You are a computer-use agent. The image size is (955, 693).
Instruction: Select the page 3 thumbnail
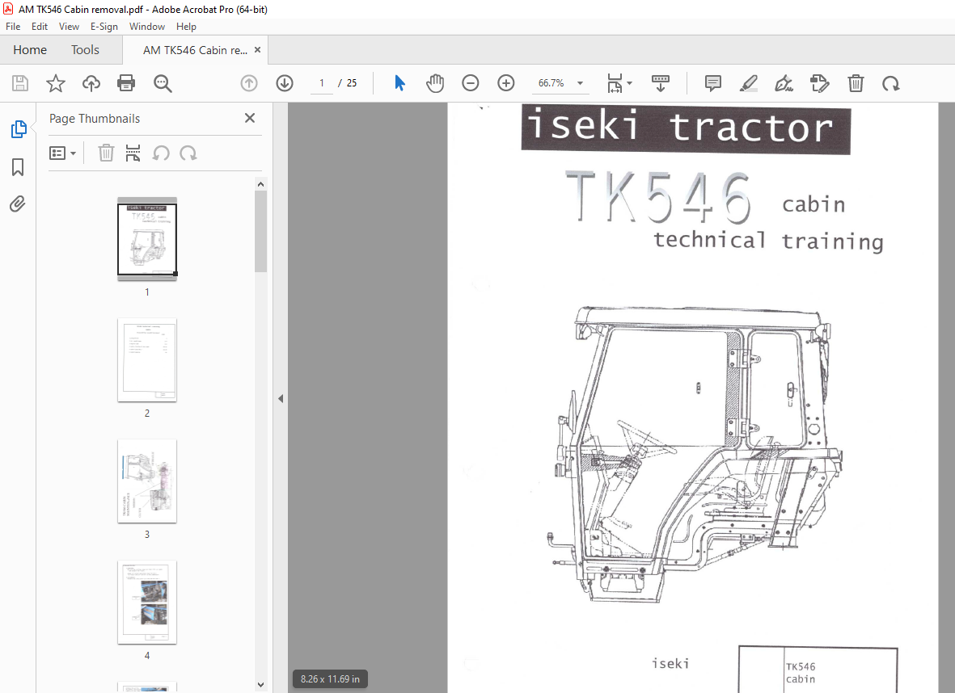click(x=147, y=481)
